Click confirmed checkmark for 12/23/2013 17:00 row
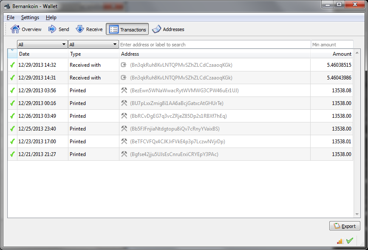This screenshot has width=368, height=250. [12, 141]
